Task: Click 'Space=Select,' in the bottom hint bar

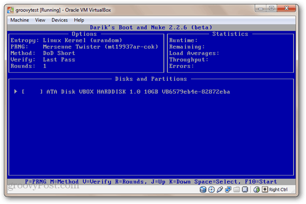Action: [218, 181]
